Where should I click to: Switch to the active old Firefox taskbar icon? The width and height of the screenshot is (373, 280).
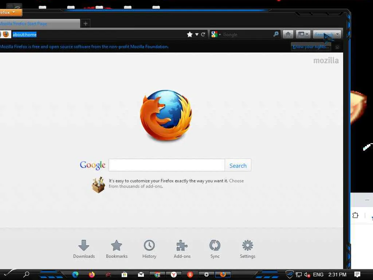pos(223,274)
